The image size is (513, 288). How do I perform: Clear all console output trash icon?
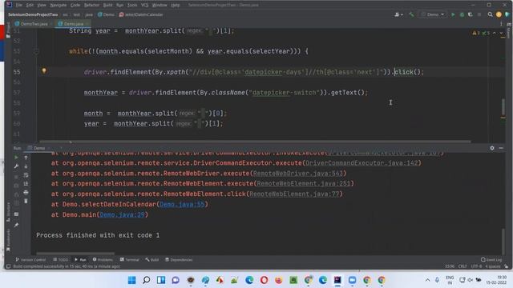(26, 202)
